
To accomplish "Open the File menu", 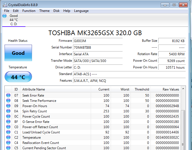I will [7, 11].
